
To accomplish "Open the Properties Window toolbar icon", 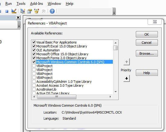I will click(30, 11).
